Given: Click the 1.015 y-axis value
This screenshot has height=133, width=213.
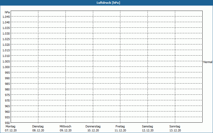Looking at the screenshot, I should (x=6, y=50).
